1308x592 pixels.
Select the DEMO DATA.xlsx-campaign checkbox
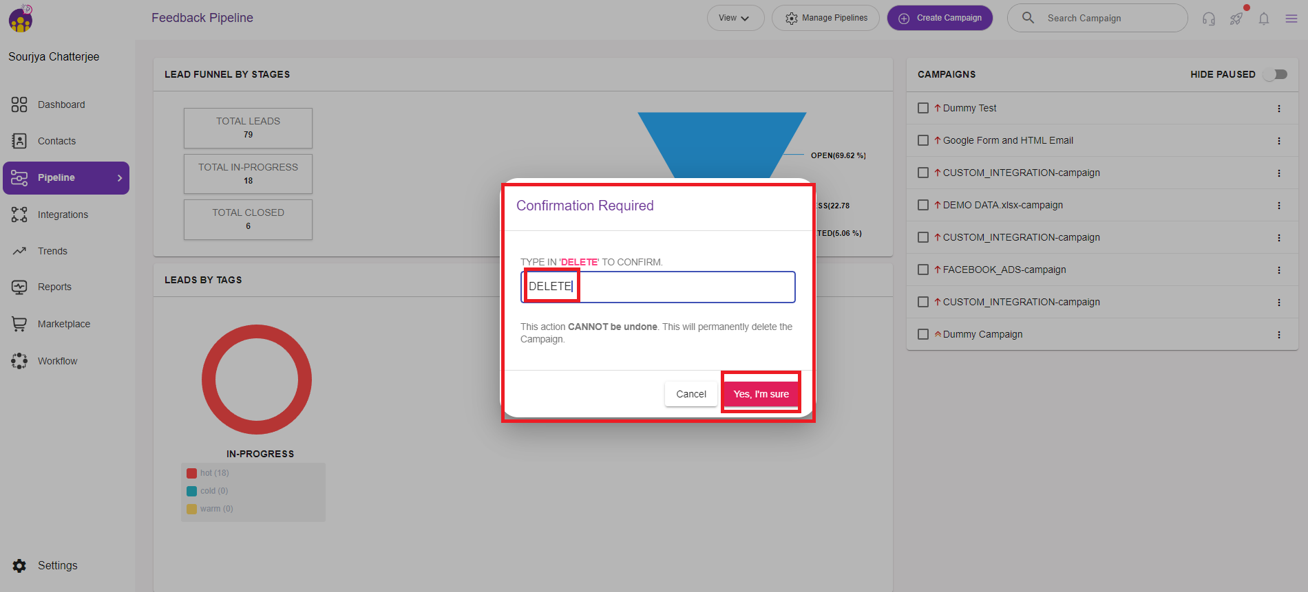tap(923, 205)
